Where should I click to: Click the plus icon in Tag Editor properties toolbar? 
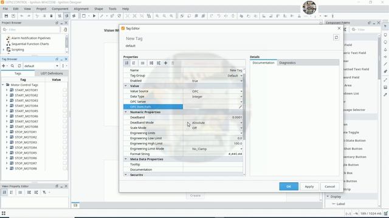[x=165, y=63]
